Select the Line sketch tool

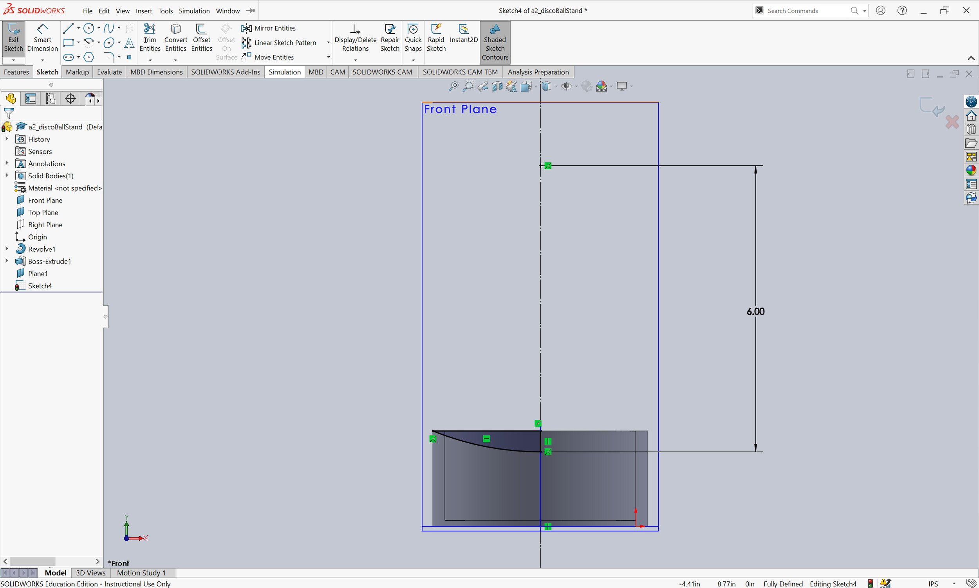[x=68, y=28]
